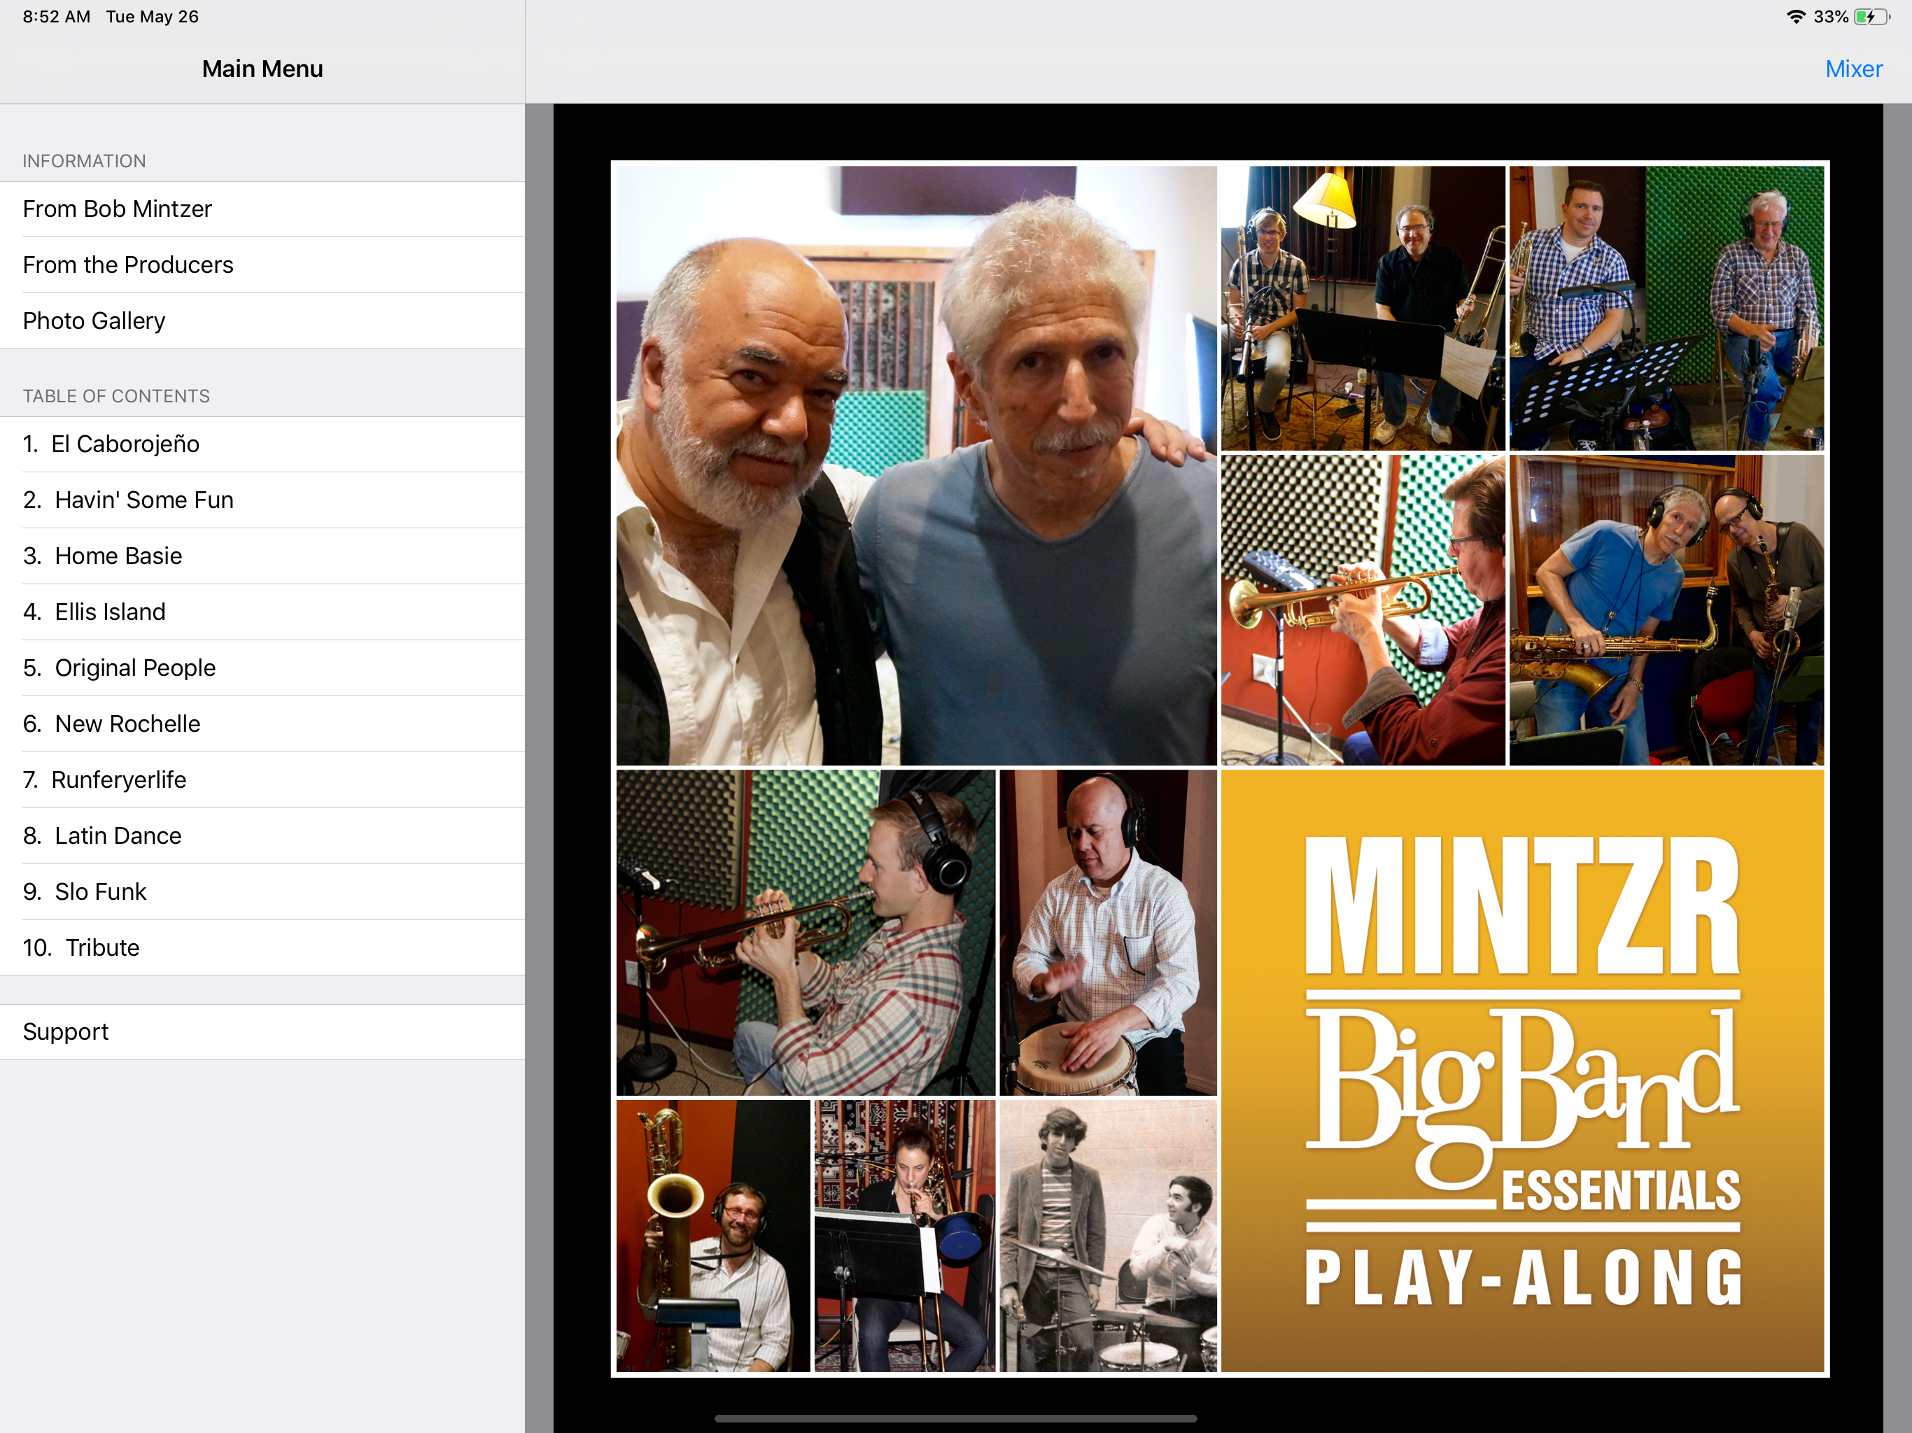Select track 3 Home Basie
This screenshot has width=1912, height=1433.
click(262, 556)
